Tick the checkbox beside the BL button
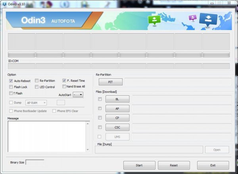Image resolution: width=238 pixels, height=174 pixels. 100,99
